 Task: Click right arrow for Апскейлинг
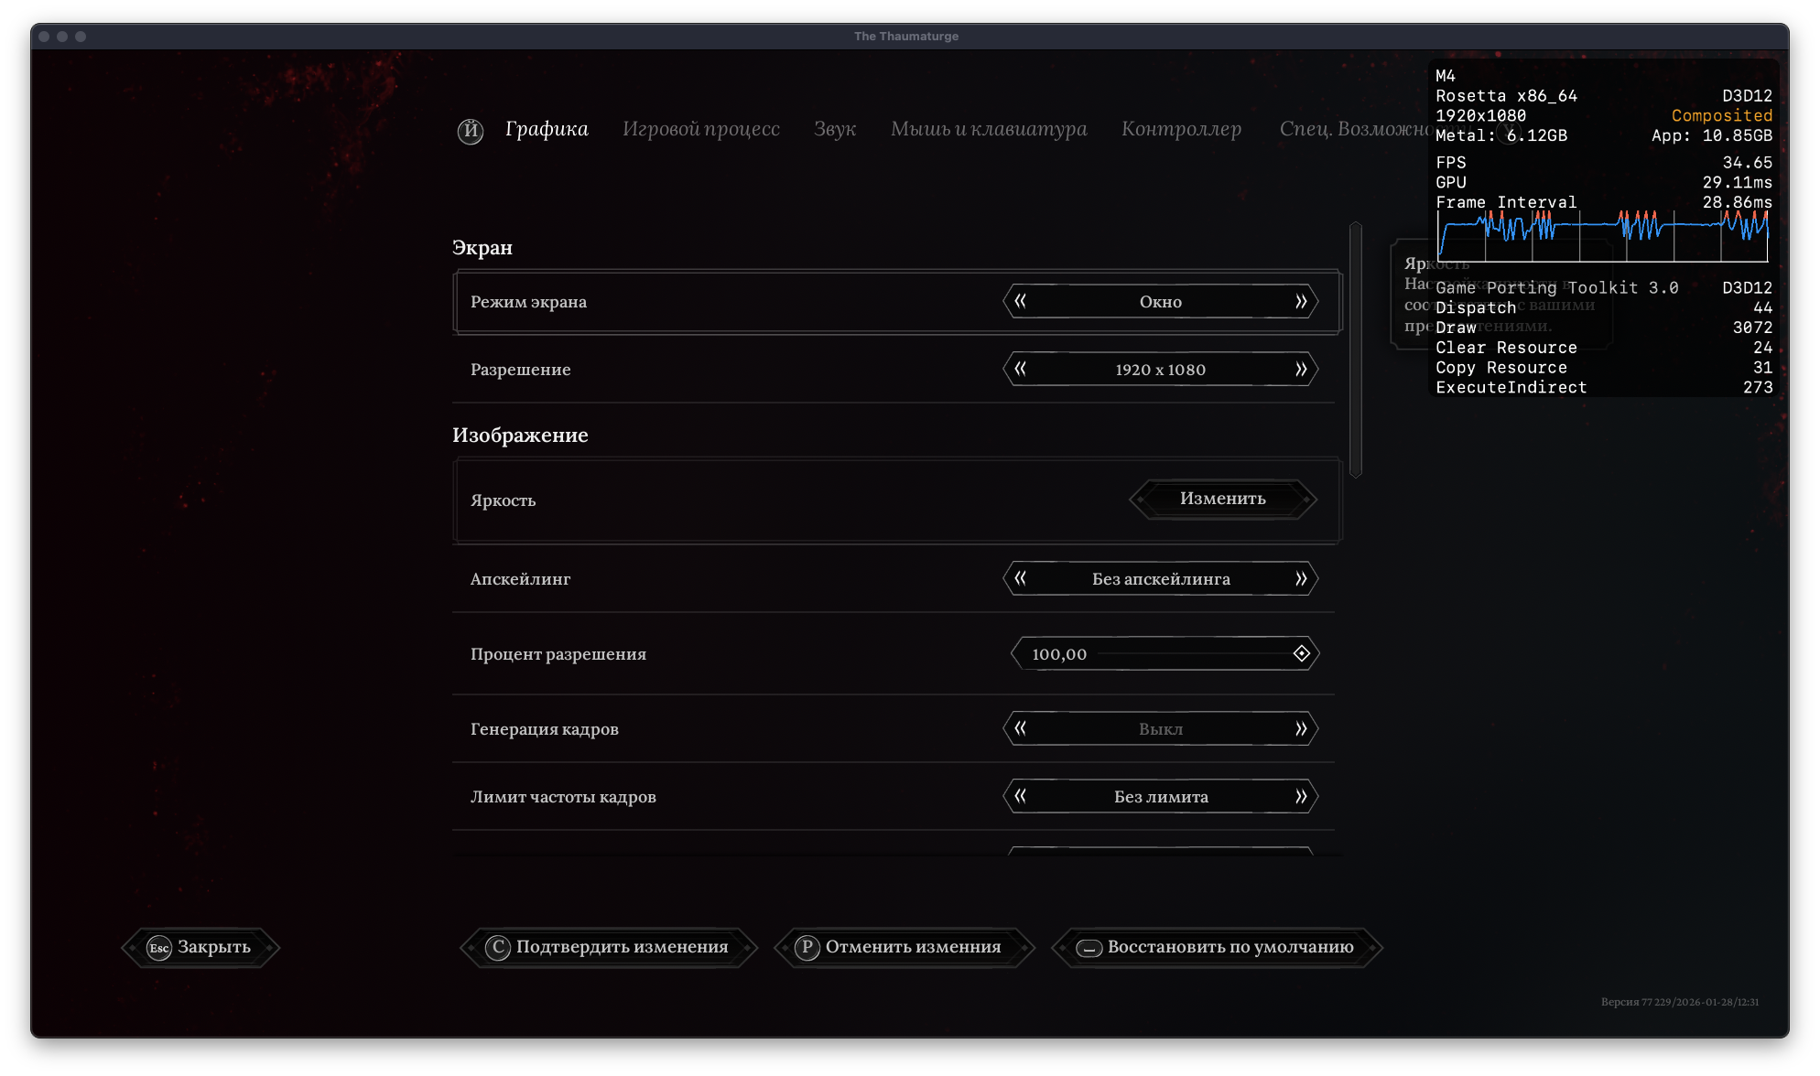1301,578
